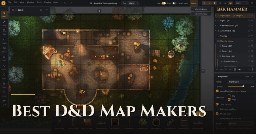This screenshot has width=256, height=134.
Task: Click the + Level above button
Action: (x=201, y=9)
